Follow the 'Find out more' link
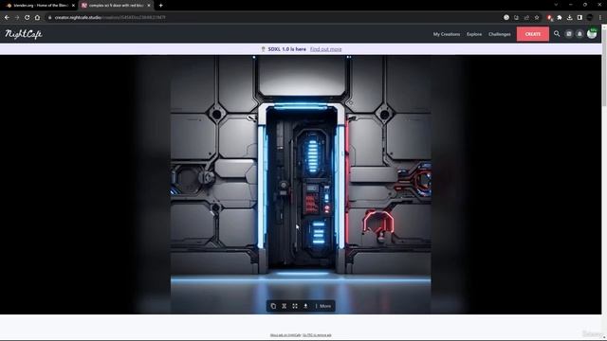 (x=325, y=49)
